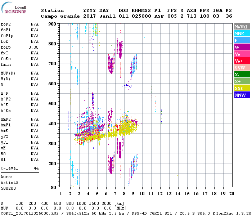Click the NNE cyan legend entry
Viewport: 252px width, 216px height.
[241, 33]
